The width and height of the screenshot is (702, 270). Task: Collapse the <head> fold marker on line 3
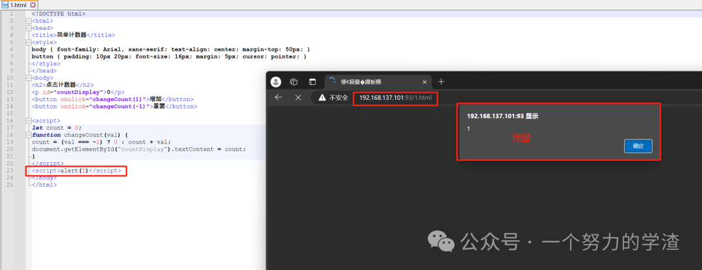click(29, 28)
